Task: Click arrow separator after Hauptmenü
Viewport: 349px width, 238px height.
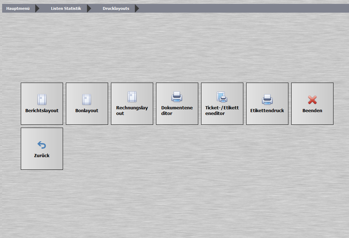Action: 37,8
